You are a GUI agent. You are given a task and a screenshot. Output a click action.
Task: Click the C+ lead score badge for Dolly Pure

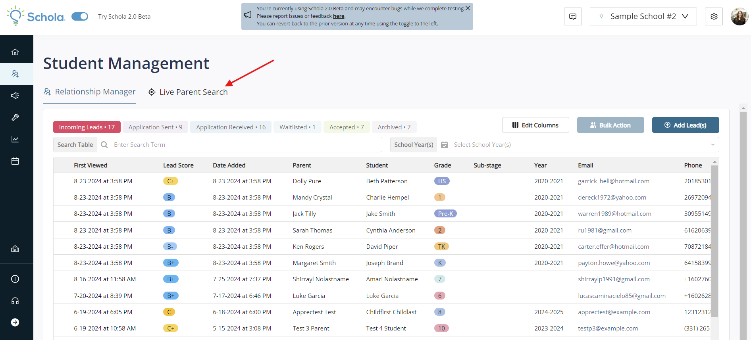click(x=171, y=181)
